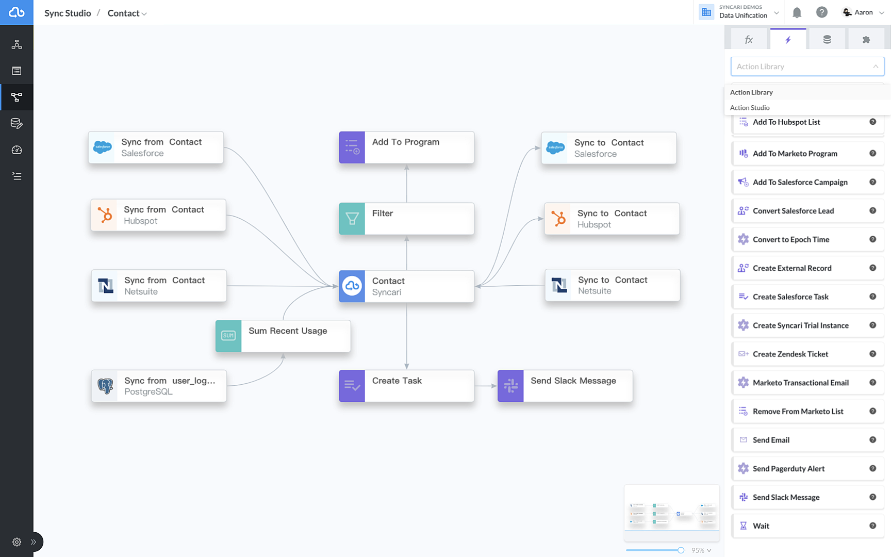Open Contact entity dropdown in breadcrumb
Viewport: 891px width, 557px height.
click(x=127, y=13)
